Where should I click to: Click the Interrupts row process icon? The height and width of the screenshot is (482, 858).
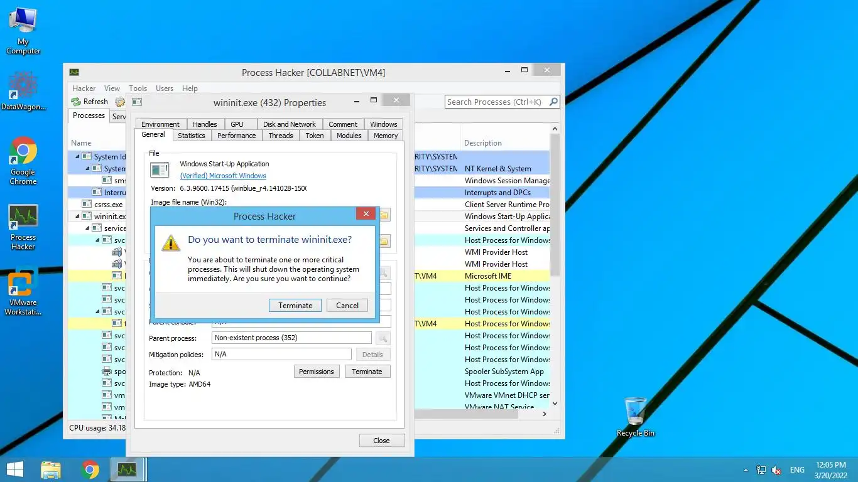point(97,193)
